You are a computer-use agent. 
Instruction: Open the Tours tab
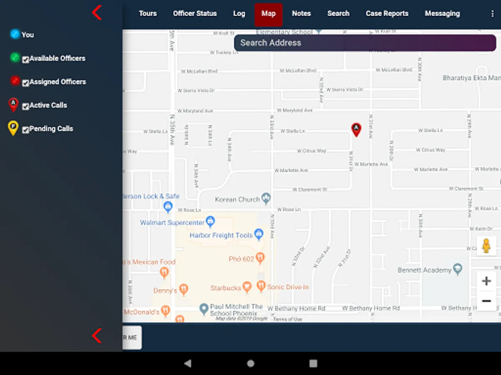tap(148, 13)
